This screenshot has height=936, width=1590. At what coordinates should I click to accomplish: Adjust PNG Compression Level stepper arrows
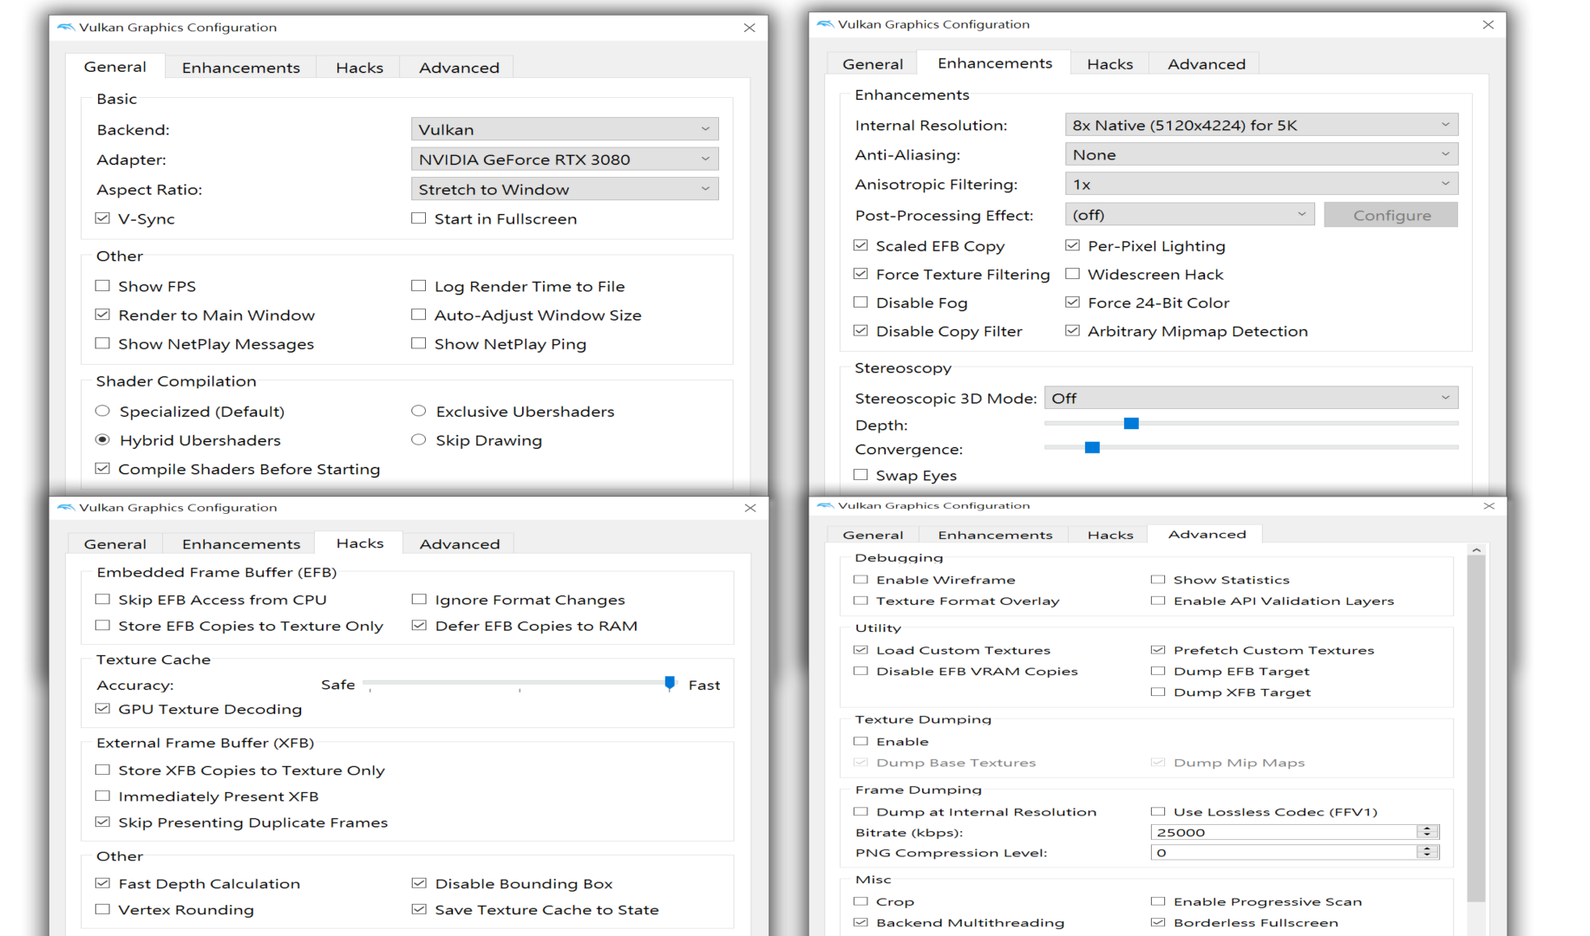click(1428, 853)
